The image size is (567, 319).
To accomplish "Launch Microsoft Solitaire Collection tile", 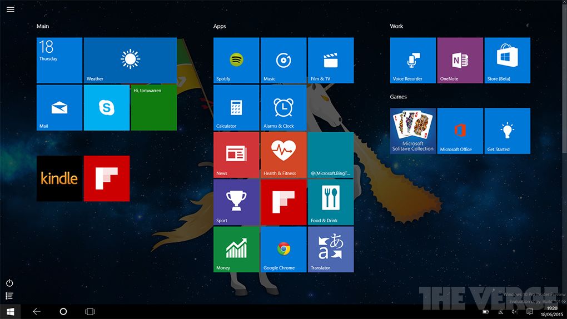I will coord(412,131).
